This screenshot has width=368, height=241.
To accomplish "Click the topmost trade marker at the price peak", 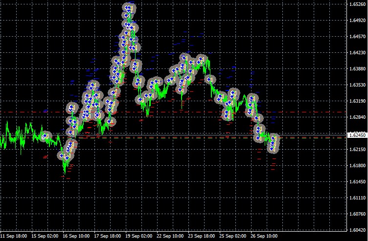I will [x=130, y=8].
